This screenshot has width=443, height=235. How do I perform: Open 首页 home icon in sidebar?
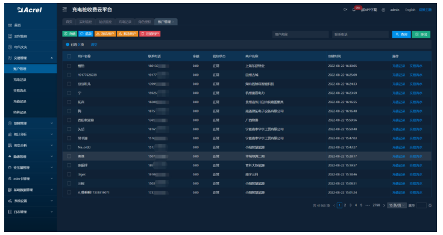click(x=10, y=25)
